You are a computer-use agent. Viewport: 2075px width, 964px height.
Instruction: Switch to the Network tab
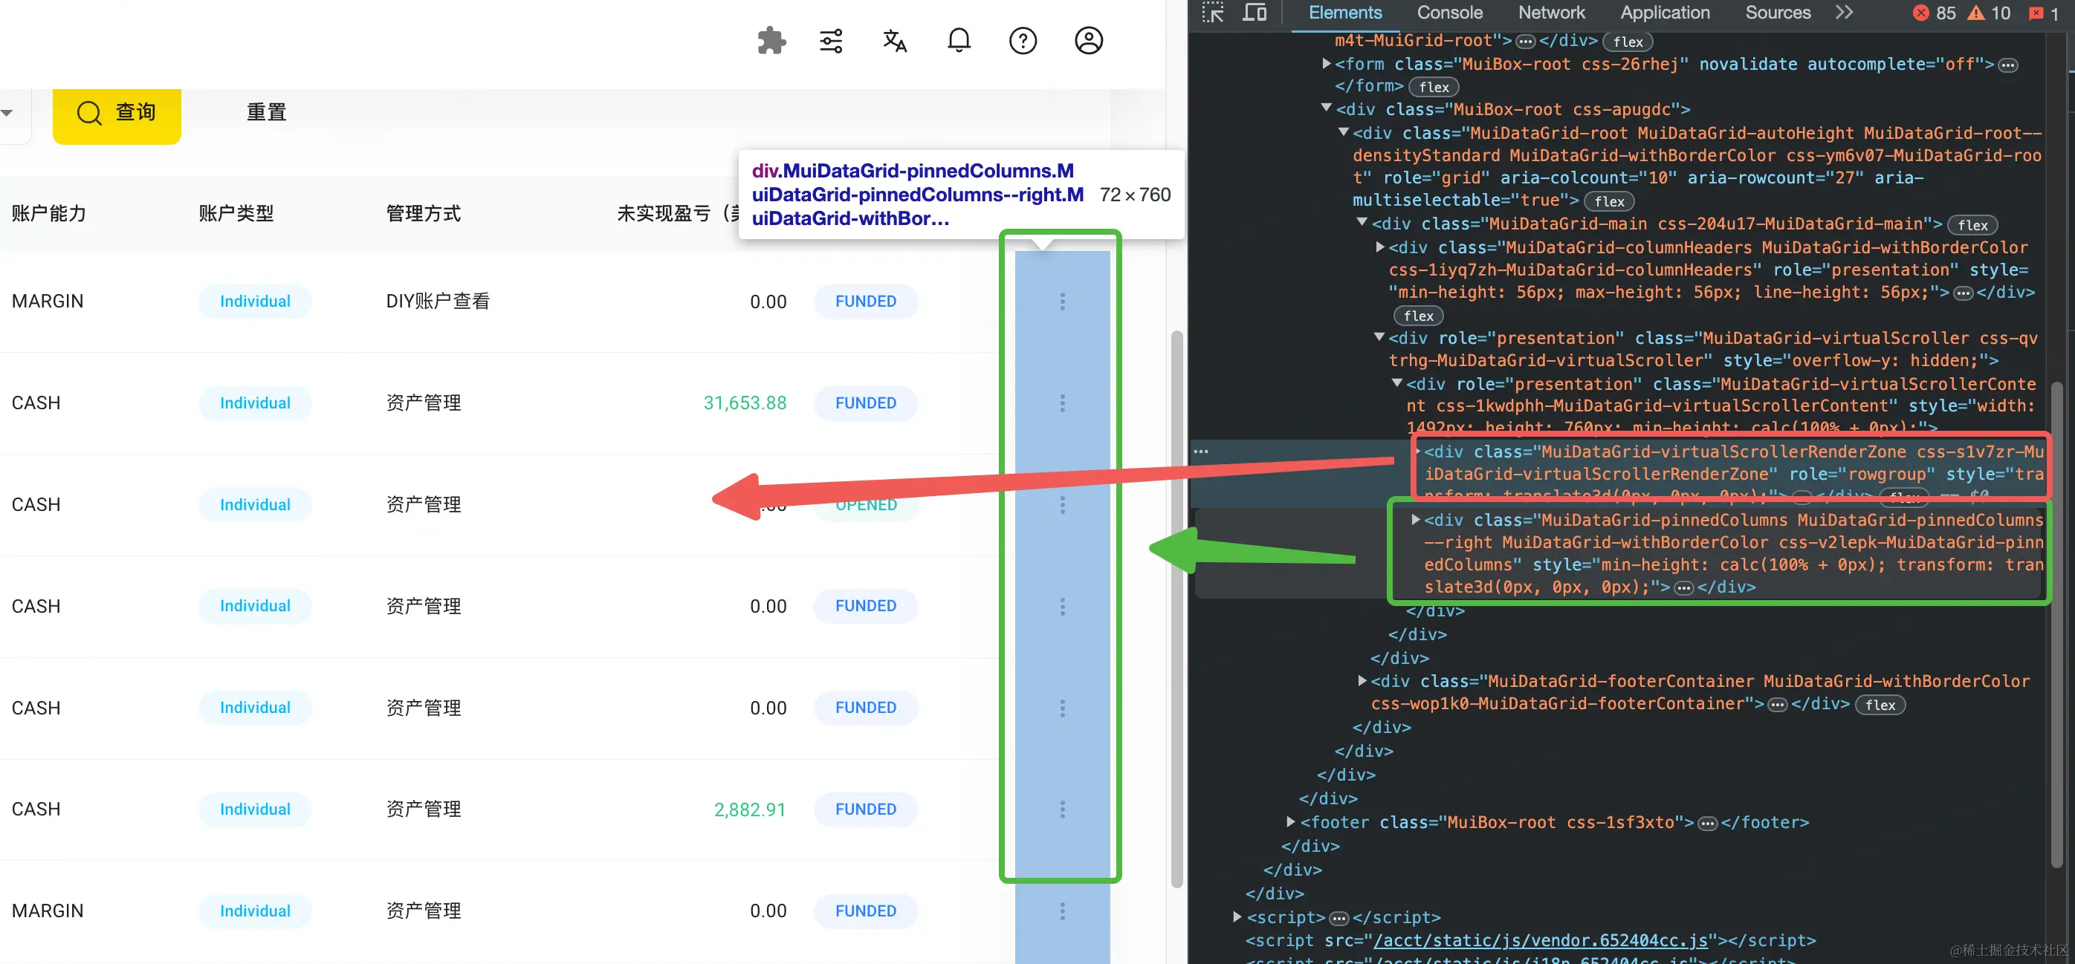[1550, 13]
